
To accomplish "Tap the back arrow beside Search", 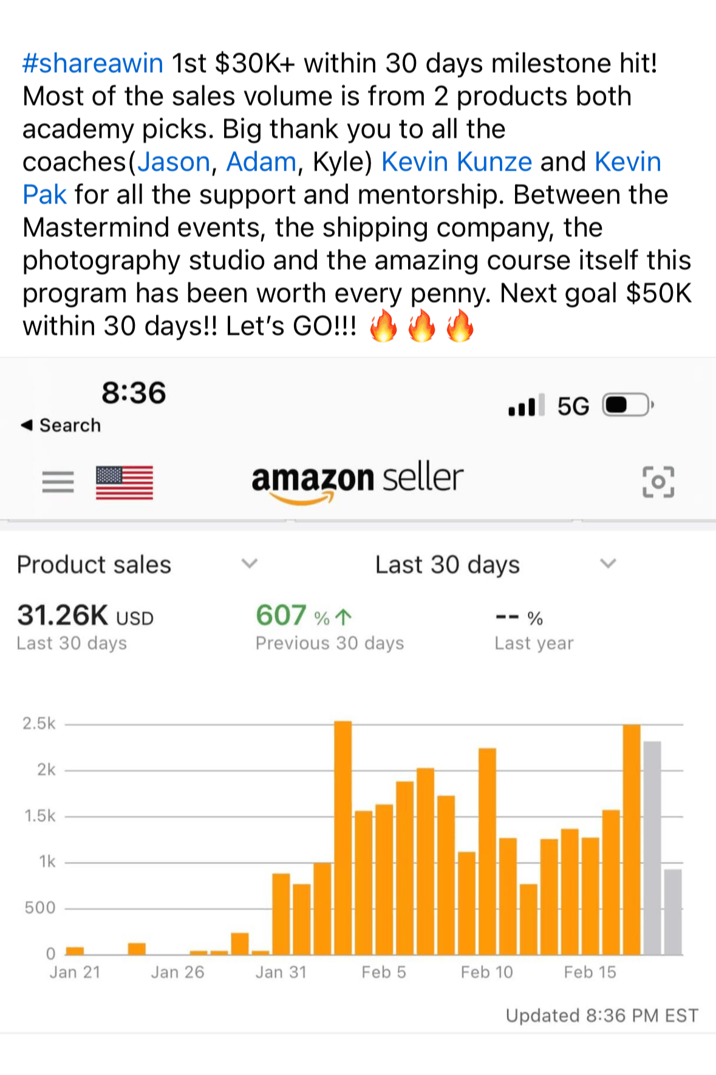I will click(x=27, y=425).
